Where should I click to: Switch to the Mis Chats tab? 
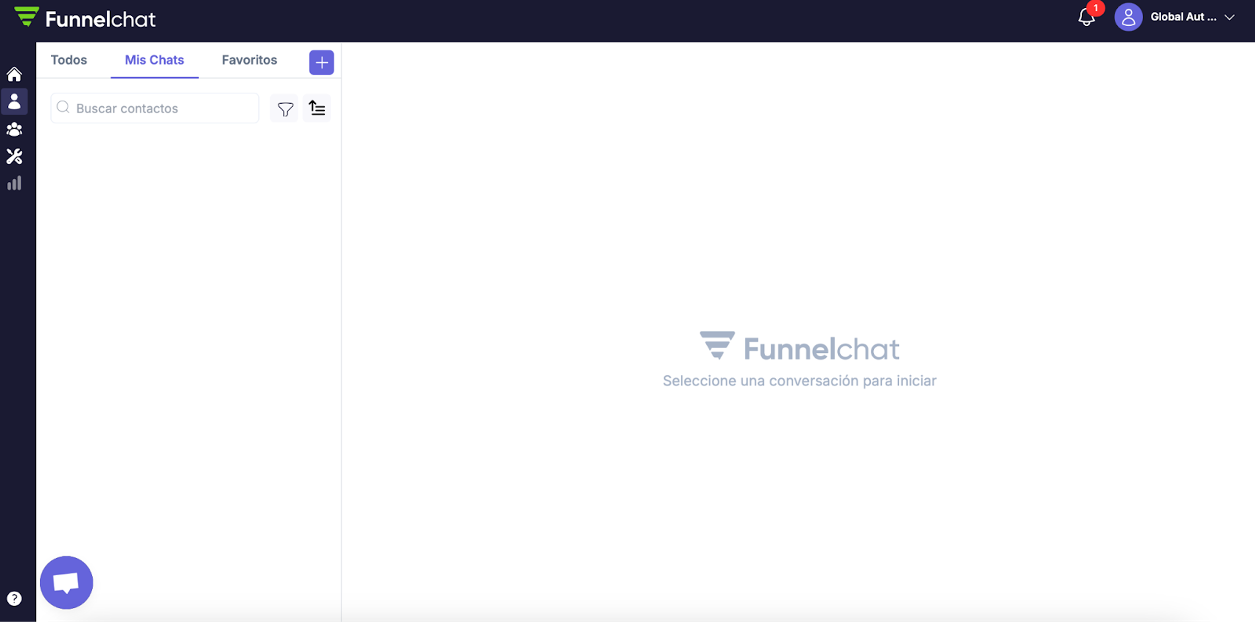coord(155,60)
